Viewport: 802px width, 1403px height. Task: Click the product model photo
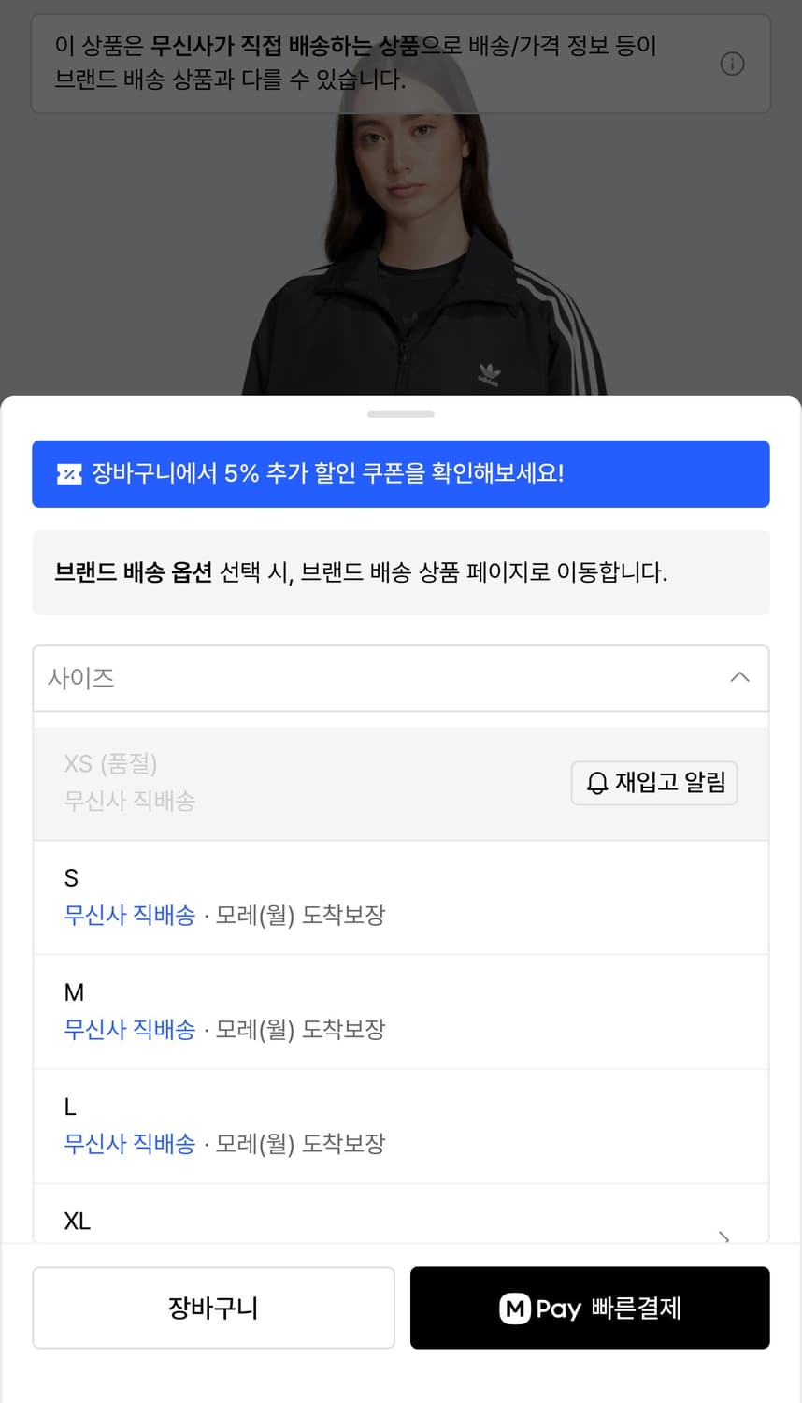click(x=400, y=234)
